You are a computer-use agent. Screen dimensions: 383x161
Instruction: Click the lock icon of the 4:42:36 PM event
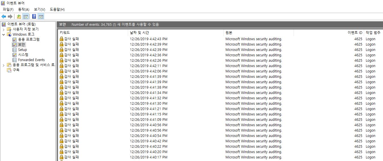point(61,55)
